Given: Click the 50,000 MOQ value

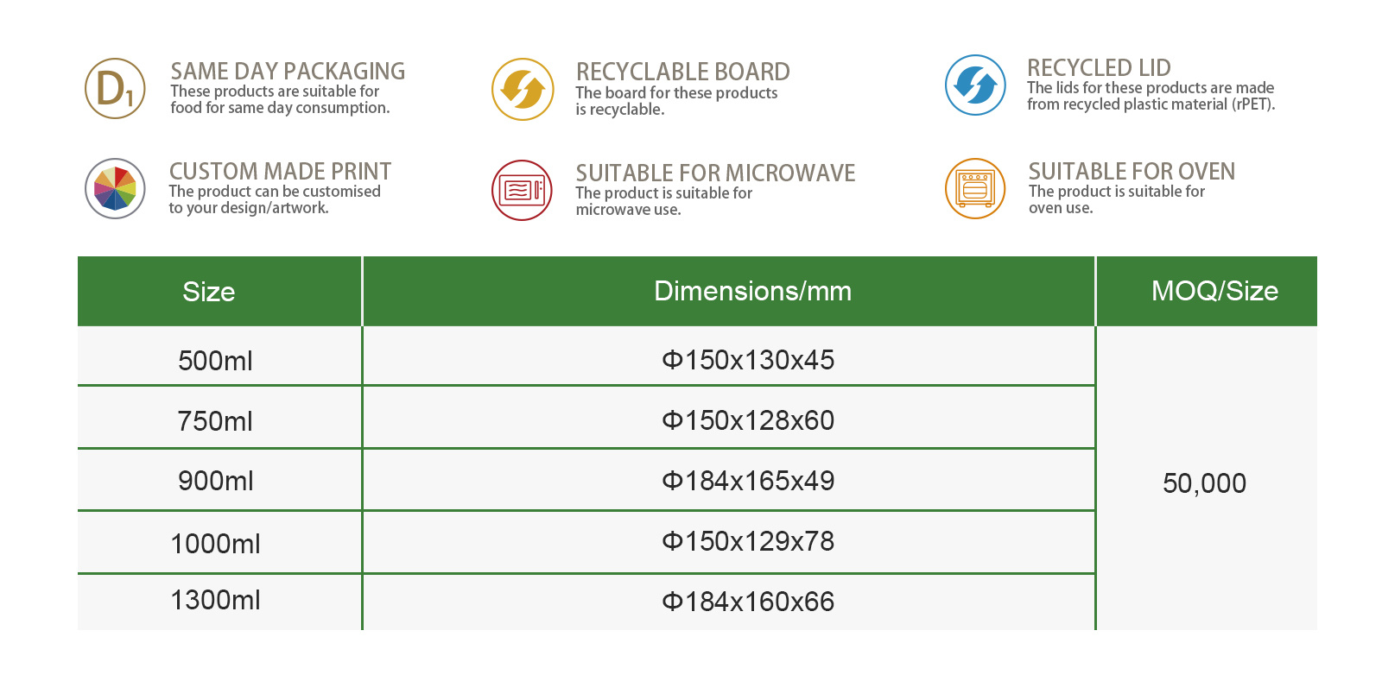Looking at the screenshot, I should 1204,483.
